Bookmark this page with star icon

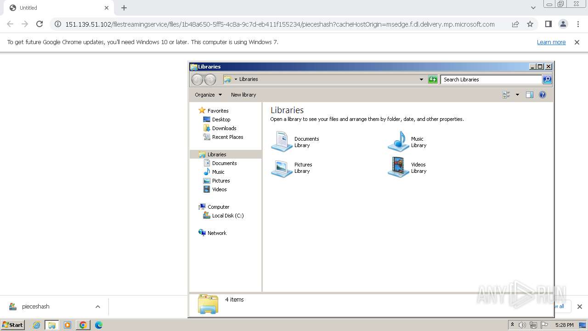coord(530,24)
